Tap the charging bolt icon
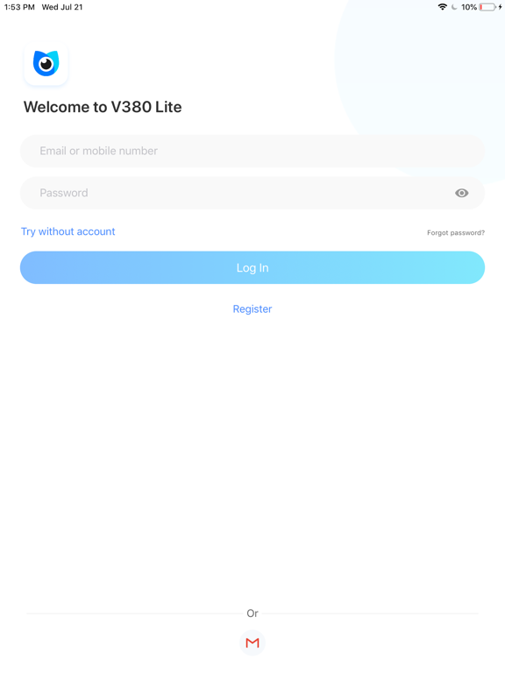This screenshot has width=505, height=673. 501,7
